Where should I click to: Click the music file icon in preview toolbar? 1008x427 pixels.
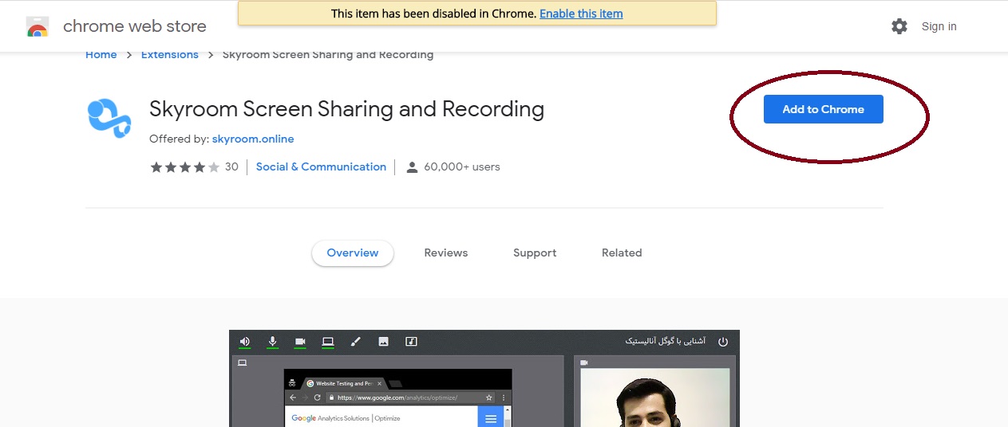point(412,342)
